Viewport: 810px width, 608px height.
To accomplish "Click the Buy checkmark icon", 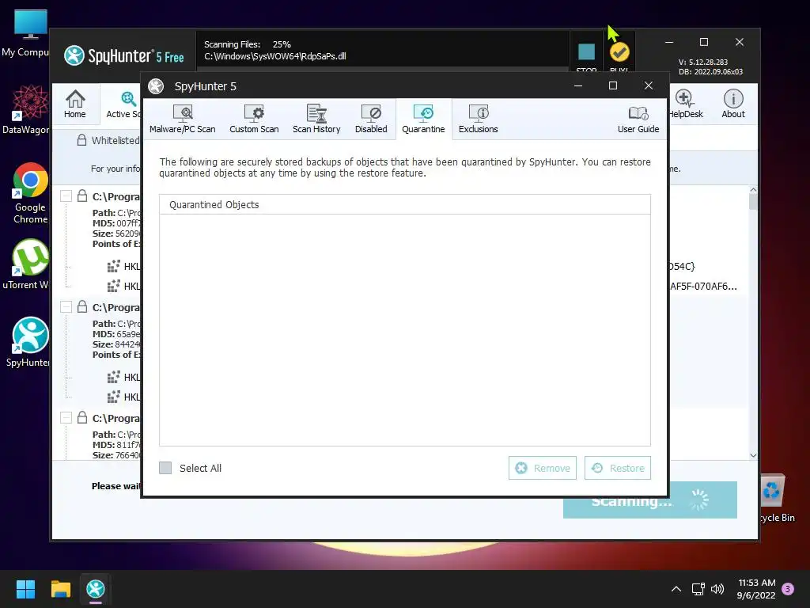I will (x=619, y=53).
